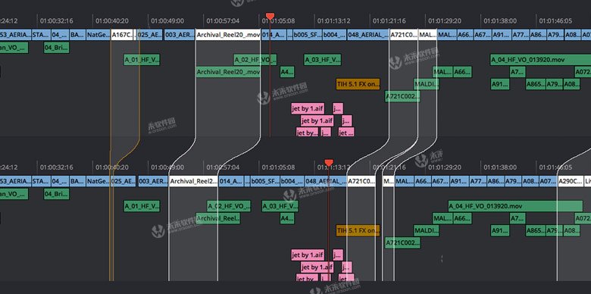
Task: Click 01:01:29:20 on the upper timecode ruler
Action: coord(443,20)
